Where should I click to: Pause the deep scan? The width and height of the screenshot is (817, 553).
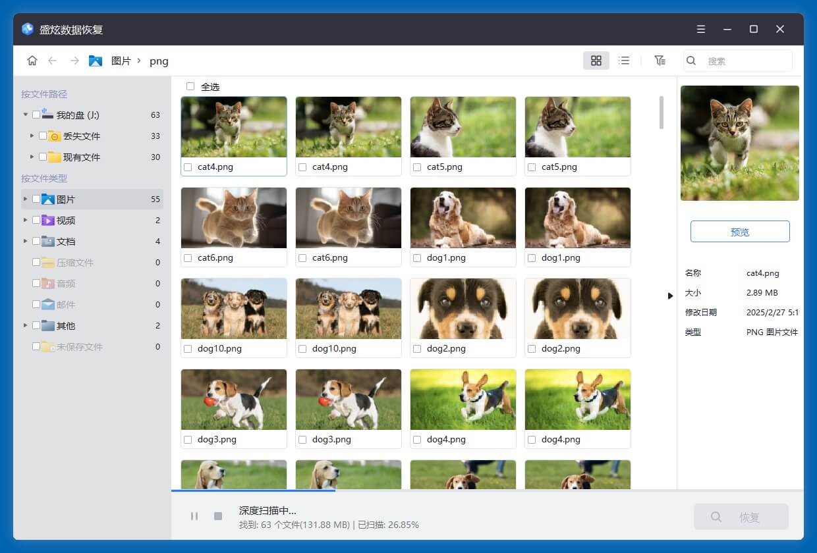coord(194,516)
